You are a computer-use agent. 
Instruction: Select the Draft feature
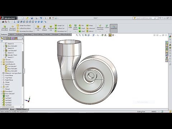[x=82, y=28]
